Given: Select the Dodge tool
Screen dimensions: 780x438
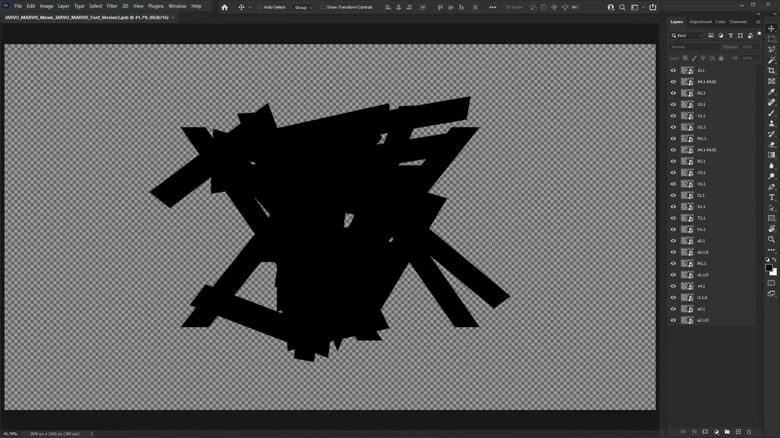Looking at the screenshot, I should point(771,176).
